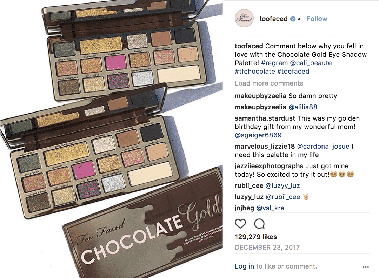Click the Chocolate Gold palette photo
This screenshot has height=278, width=379.
pos(112,139)
